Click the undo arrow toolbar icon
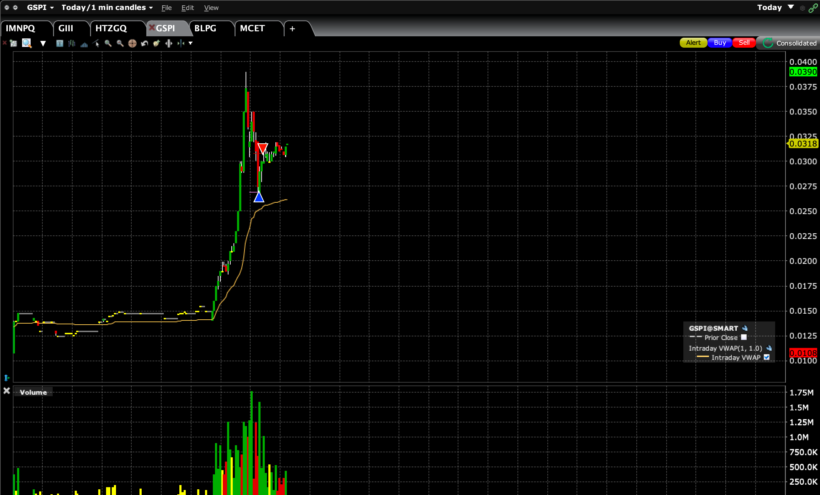The height and width of the screenshot is (495, 820). point(144,43)
